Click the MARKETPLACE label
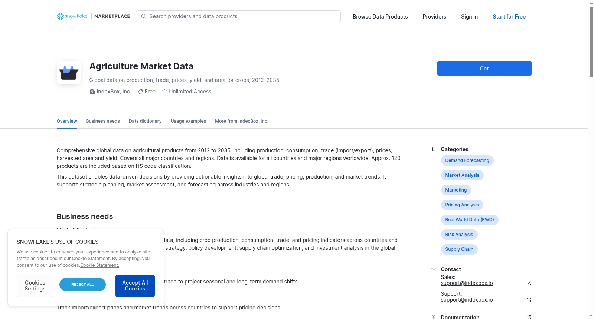Viewport: 594px width, 319px height. pyautogui.click(x=112, y=16)
